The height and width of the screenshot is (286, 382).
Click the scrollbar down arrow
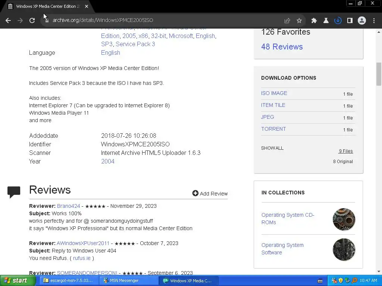[x=379, y=271]
